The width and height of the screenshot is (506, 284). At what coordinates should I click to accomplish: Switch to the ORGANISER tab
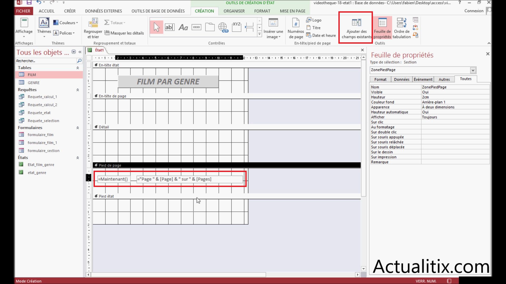point(234,11)
